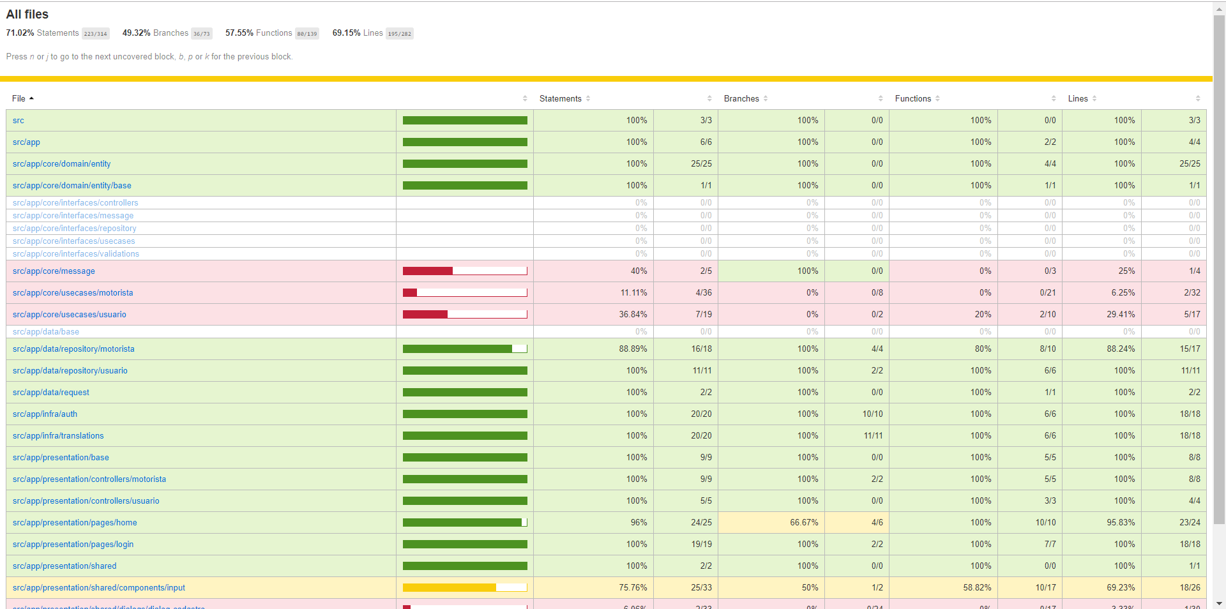Open src/app/presentation/pages/login link
Image resolution: width=1226 pixels, height=609 pixels.
click(x=73, y=544)
